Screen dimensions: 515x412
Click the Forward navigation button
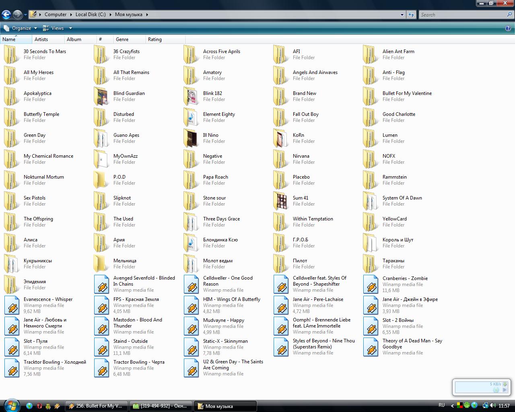point(17,14)
